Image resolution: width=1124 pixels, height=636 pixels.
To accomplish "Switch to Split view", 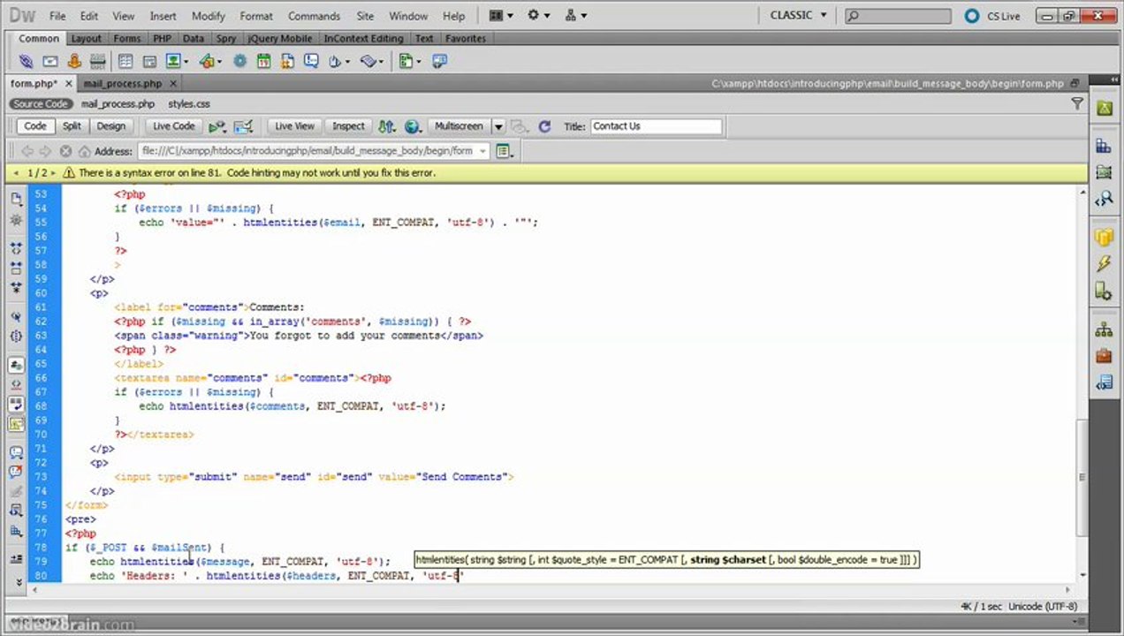I will 72,126.
